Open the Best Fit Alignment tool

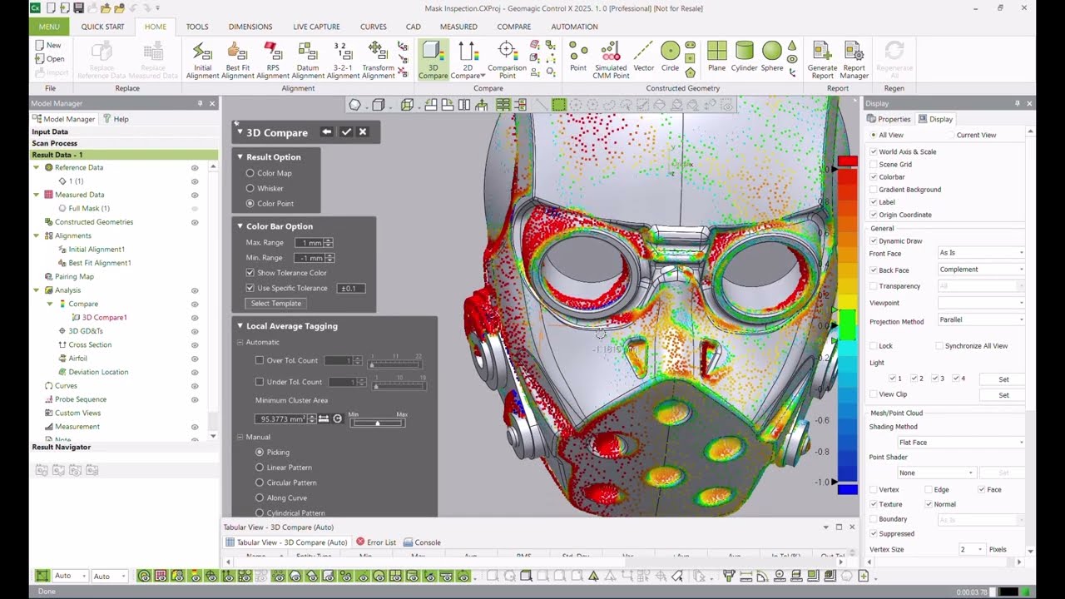[x=237, y=60]
